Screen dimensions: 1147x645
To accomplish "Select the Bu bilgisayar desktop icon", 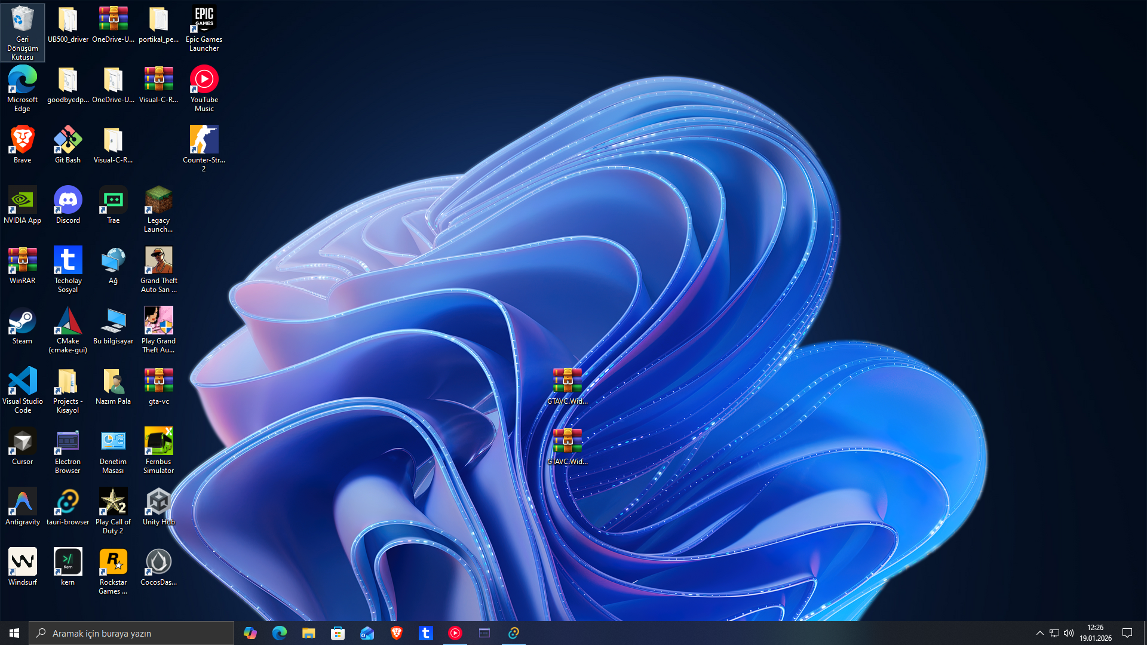I will 113,325.
